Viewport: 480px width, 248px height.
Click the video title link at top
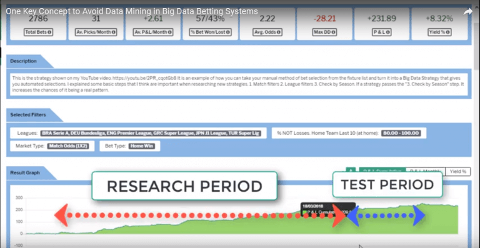pyautogui.click(x=132, y=12)
